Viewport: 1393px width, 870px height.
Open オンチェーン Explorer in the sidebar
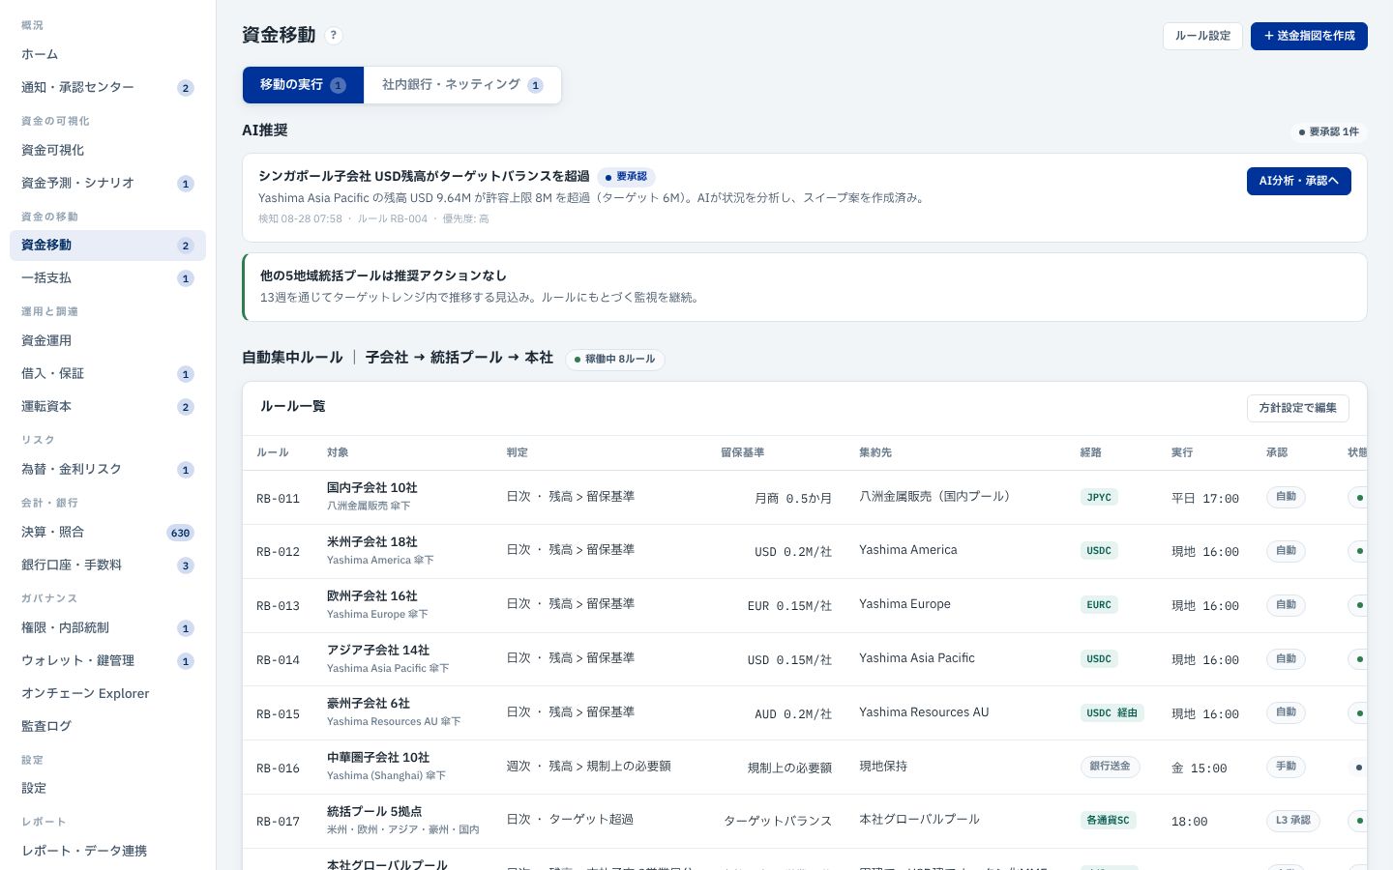click(107, 693)
